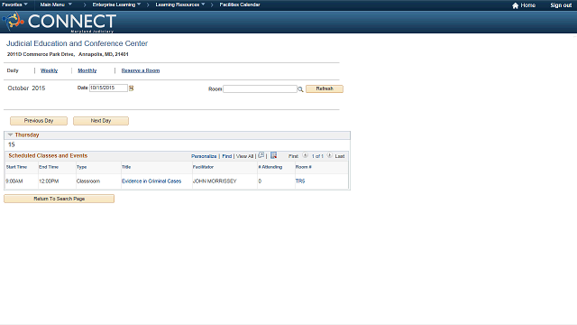Click the Refresh button
This screenshot has width=577, height=325.
click(325, 88)
